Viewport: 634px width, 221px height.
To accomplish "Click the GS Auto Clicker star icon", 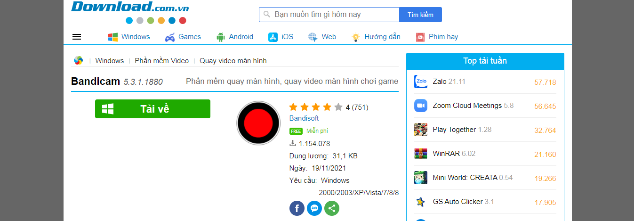I will pos(421,202).
